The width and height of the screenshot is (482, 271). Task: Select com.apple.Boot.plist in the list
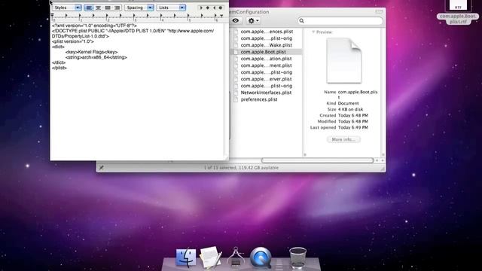(x=267, y=52)
